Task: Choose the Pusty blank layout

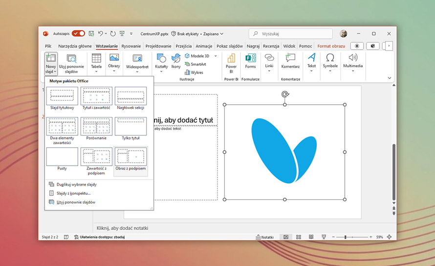Action: [62, 159]
